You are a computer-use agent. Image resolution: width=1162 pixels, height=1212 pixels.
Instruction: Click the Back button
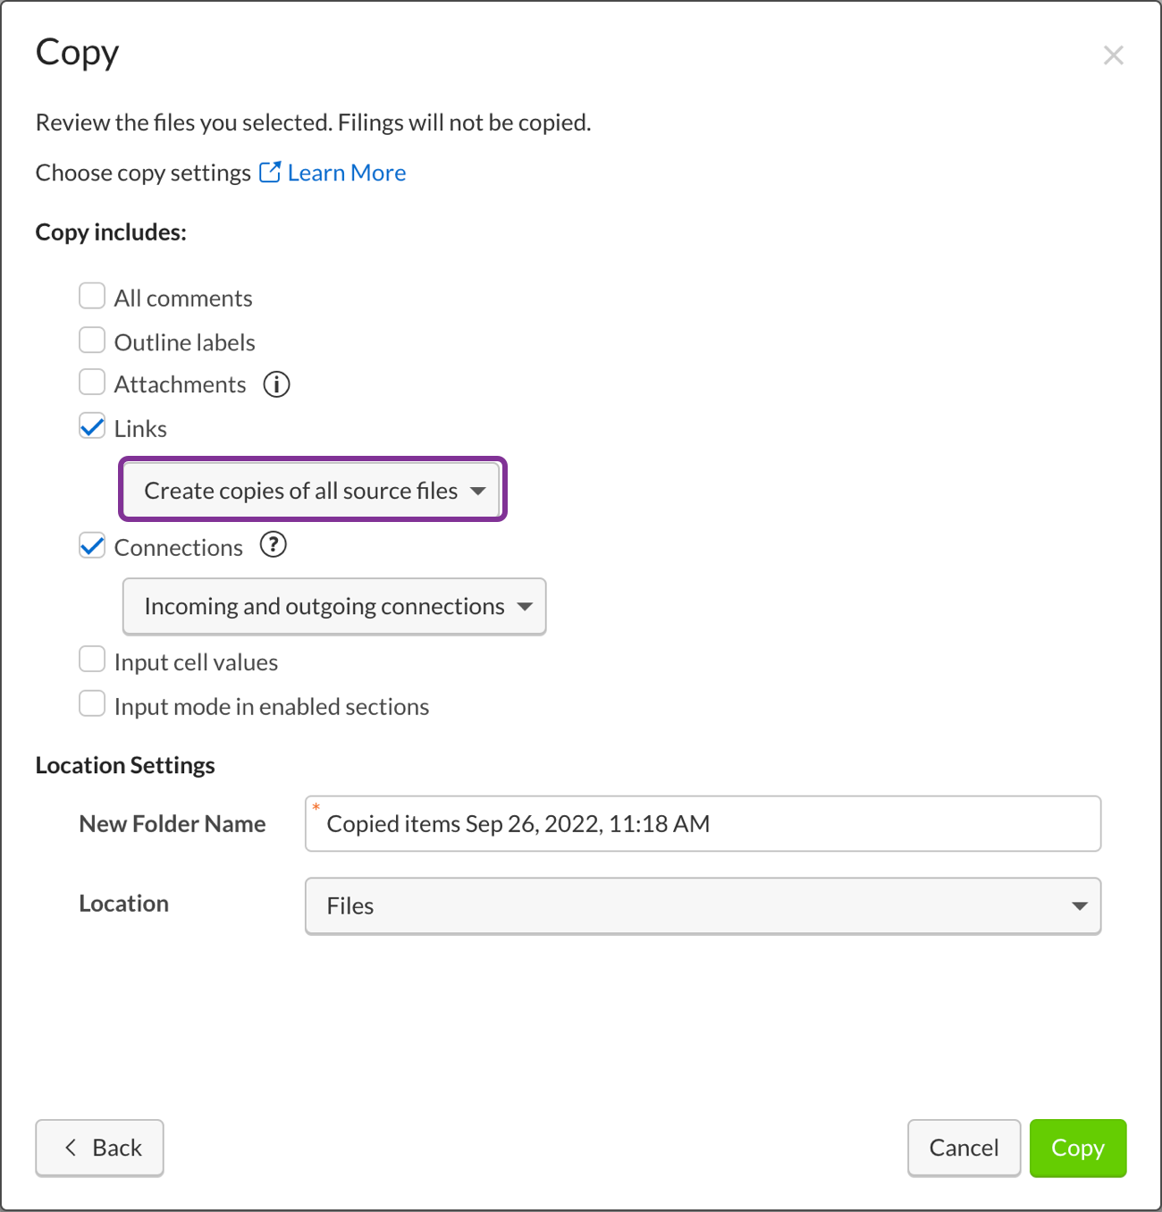click(x=99, y=1148)
